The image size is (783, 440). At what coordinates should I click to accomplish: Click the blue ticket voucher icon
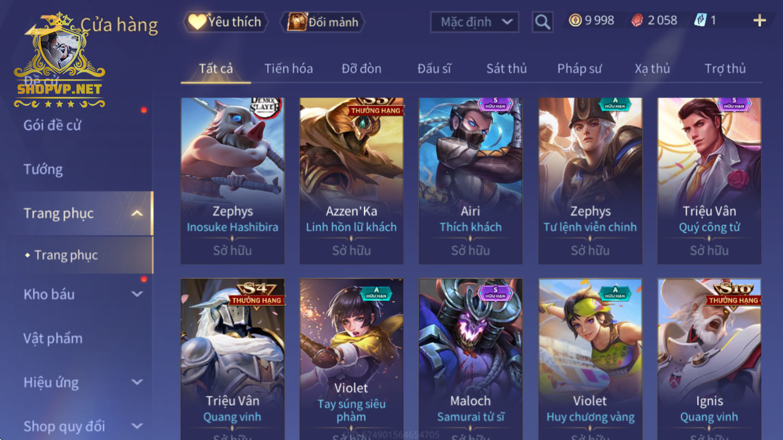pos(700,20)
